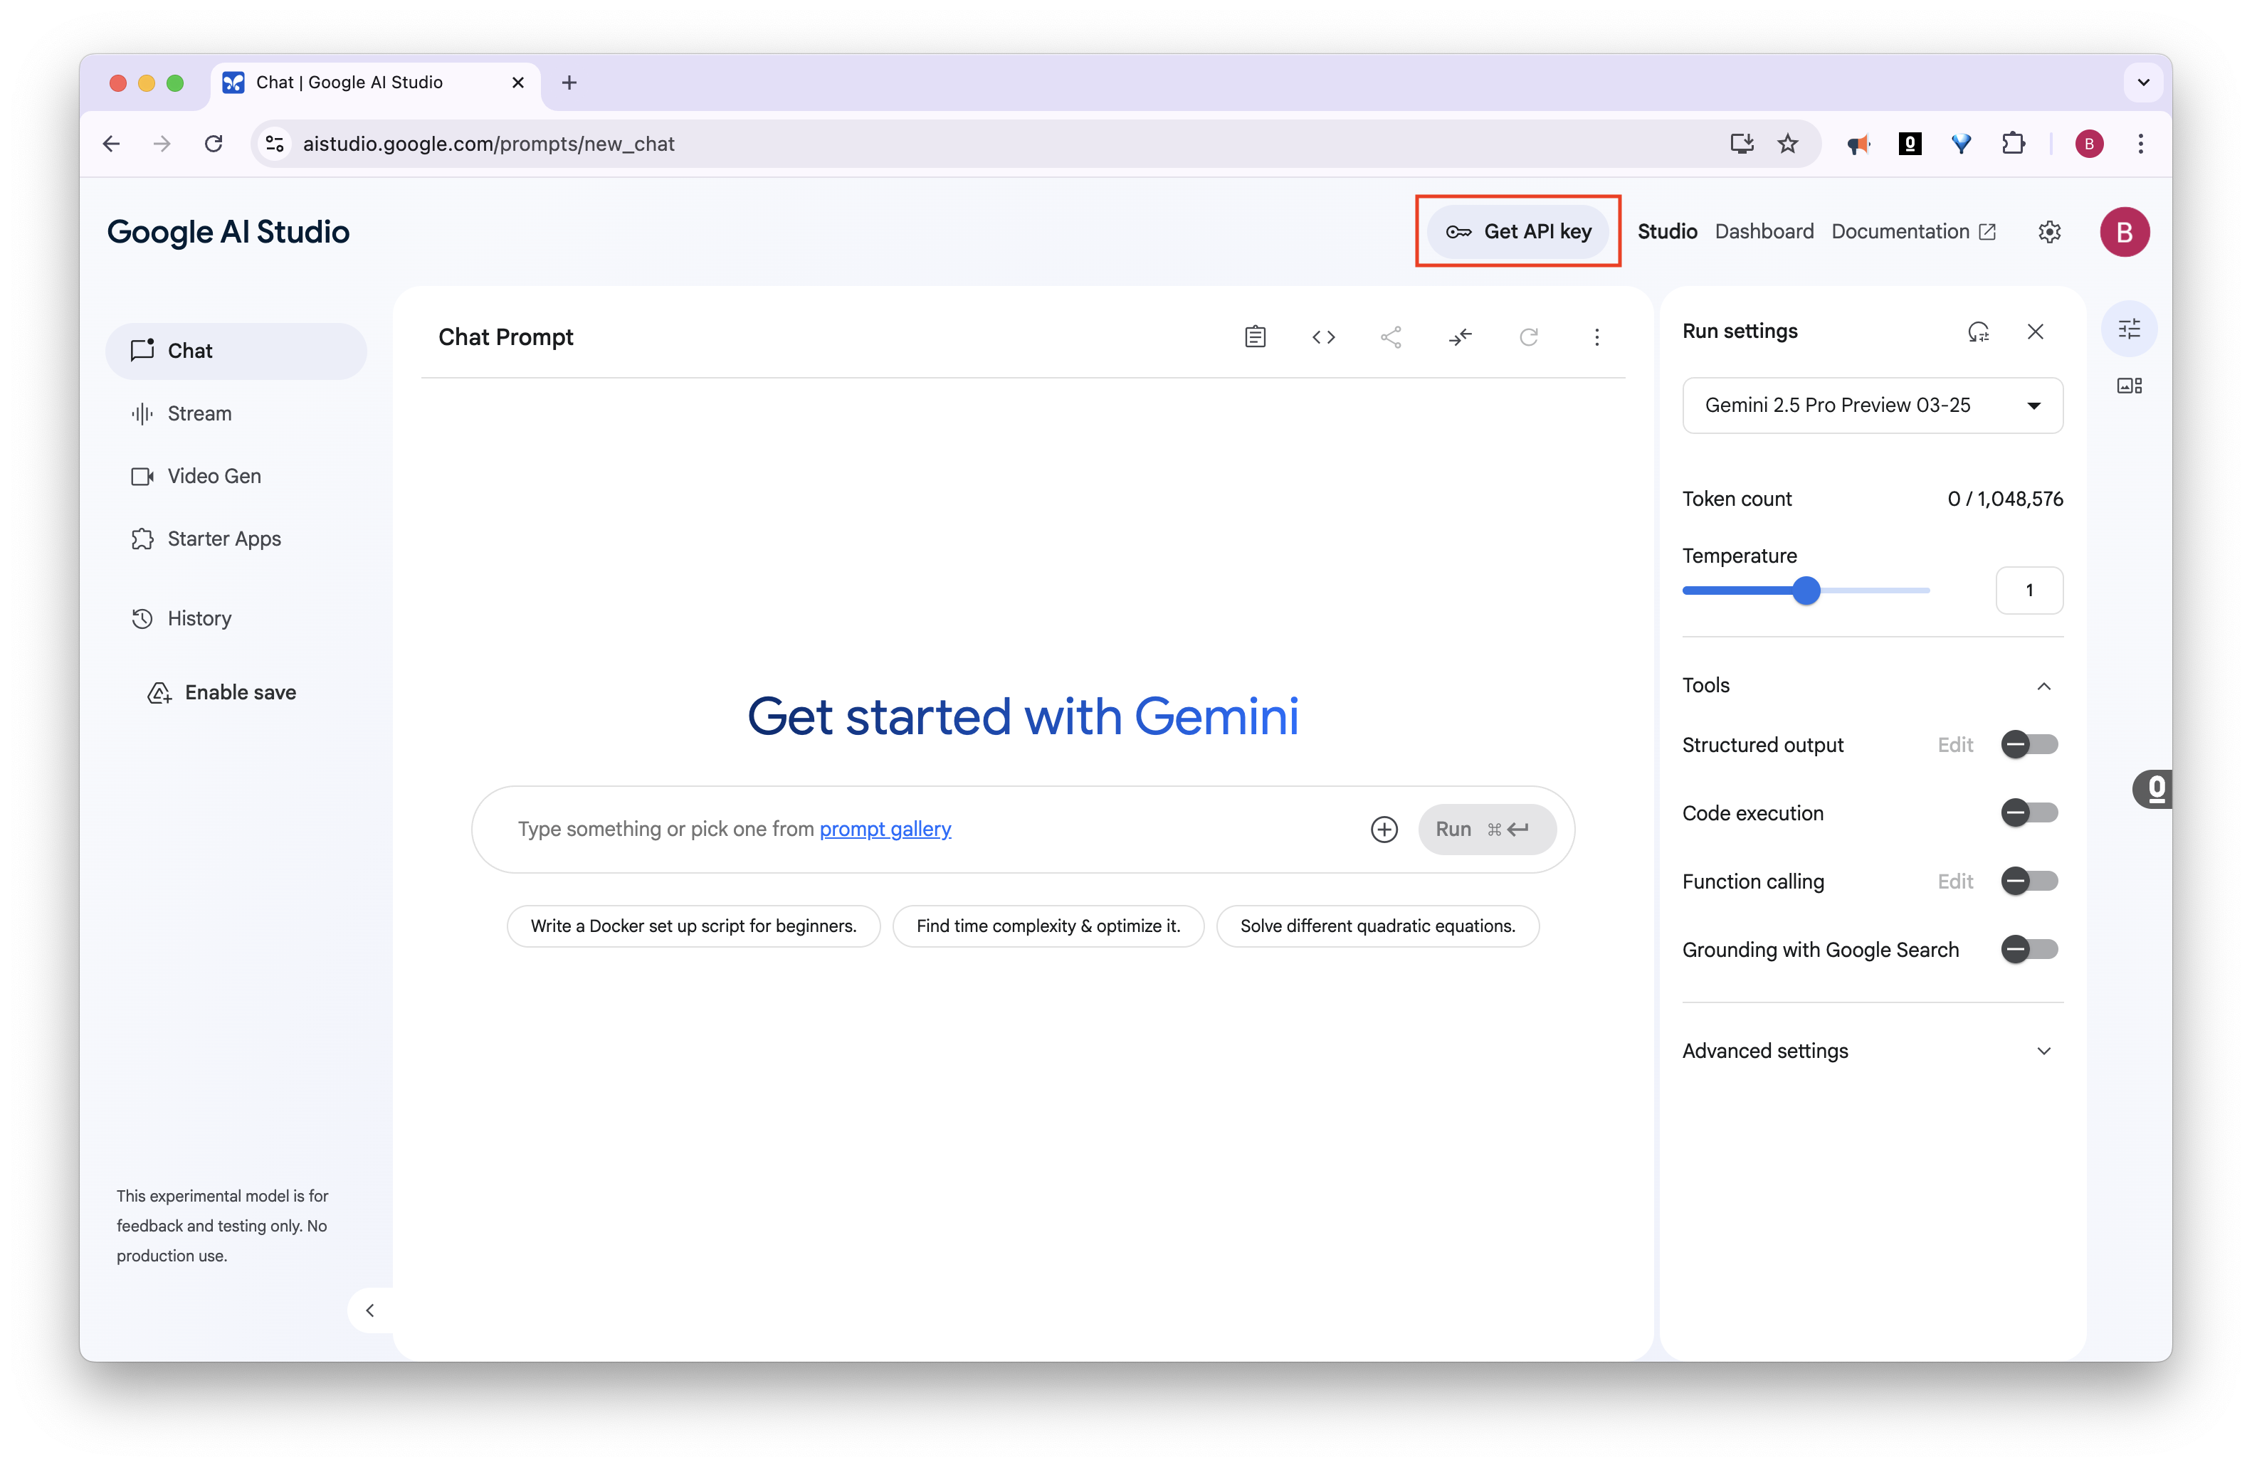The height and width of the screenshot is (1467, 2252).
Task: Go back in browser history
Action: pyautogui.click(x=112, y=144)
